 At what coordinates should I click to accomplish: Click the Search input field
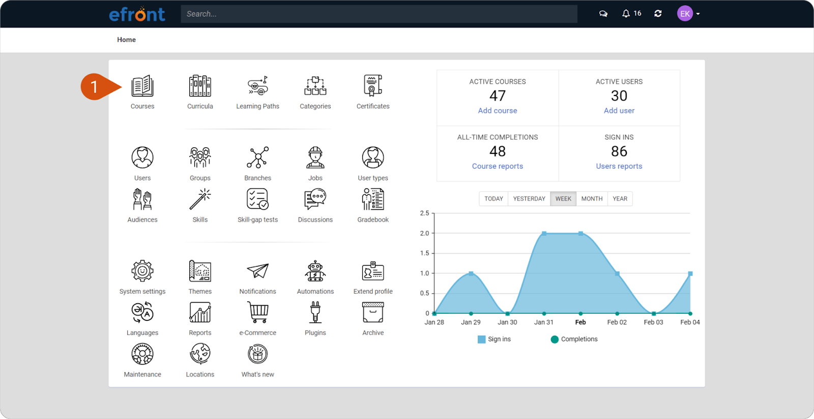(x=379, y=14)
